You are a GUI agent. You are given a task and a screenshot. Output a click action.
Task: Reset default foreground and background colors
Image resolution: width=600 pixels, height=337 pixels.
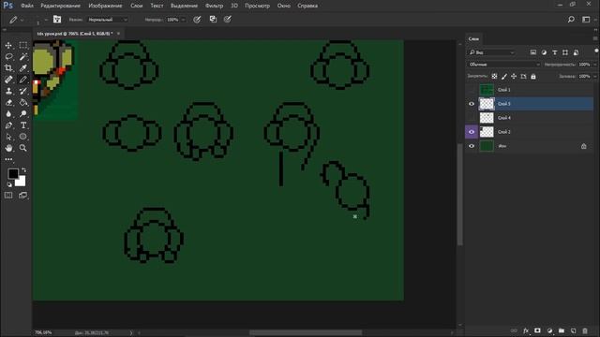9,185
